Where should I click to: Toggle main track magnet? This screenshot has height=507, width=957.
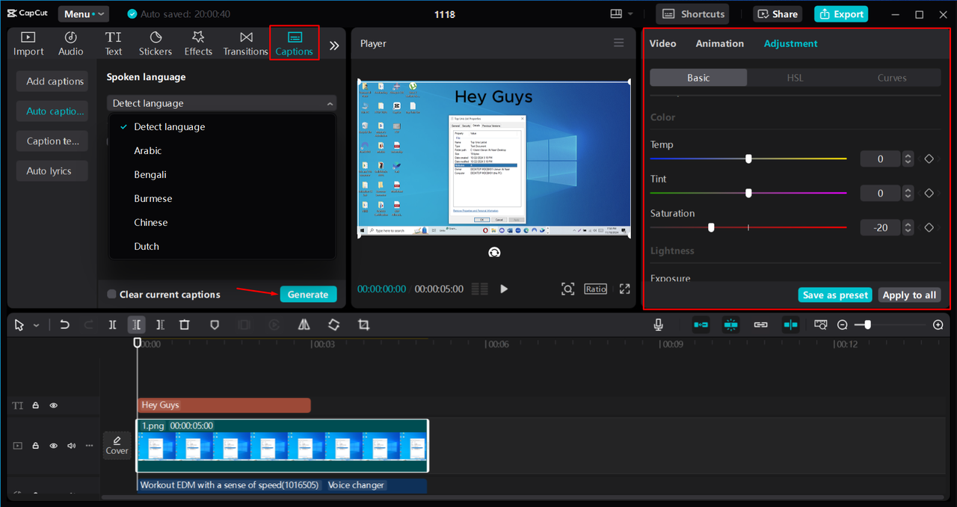click(x=701, y=325)
